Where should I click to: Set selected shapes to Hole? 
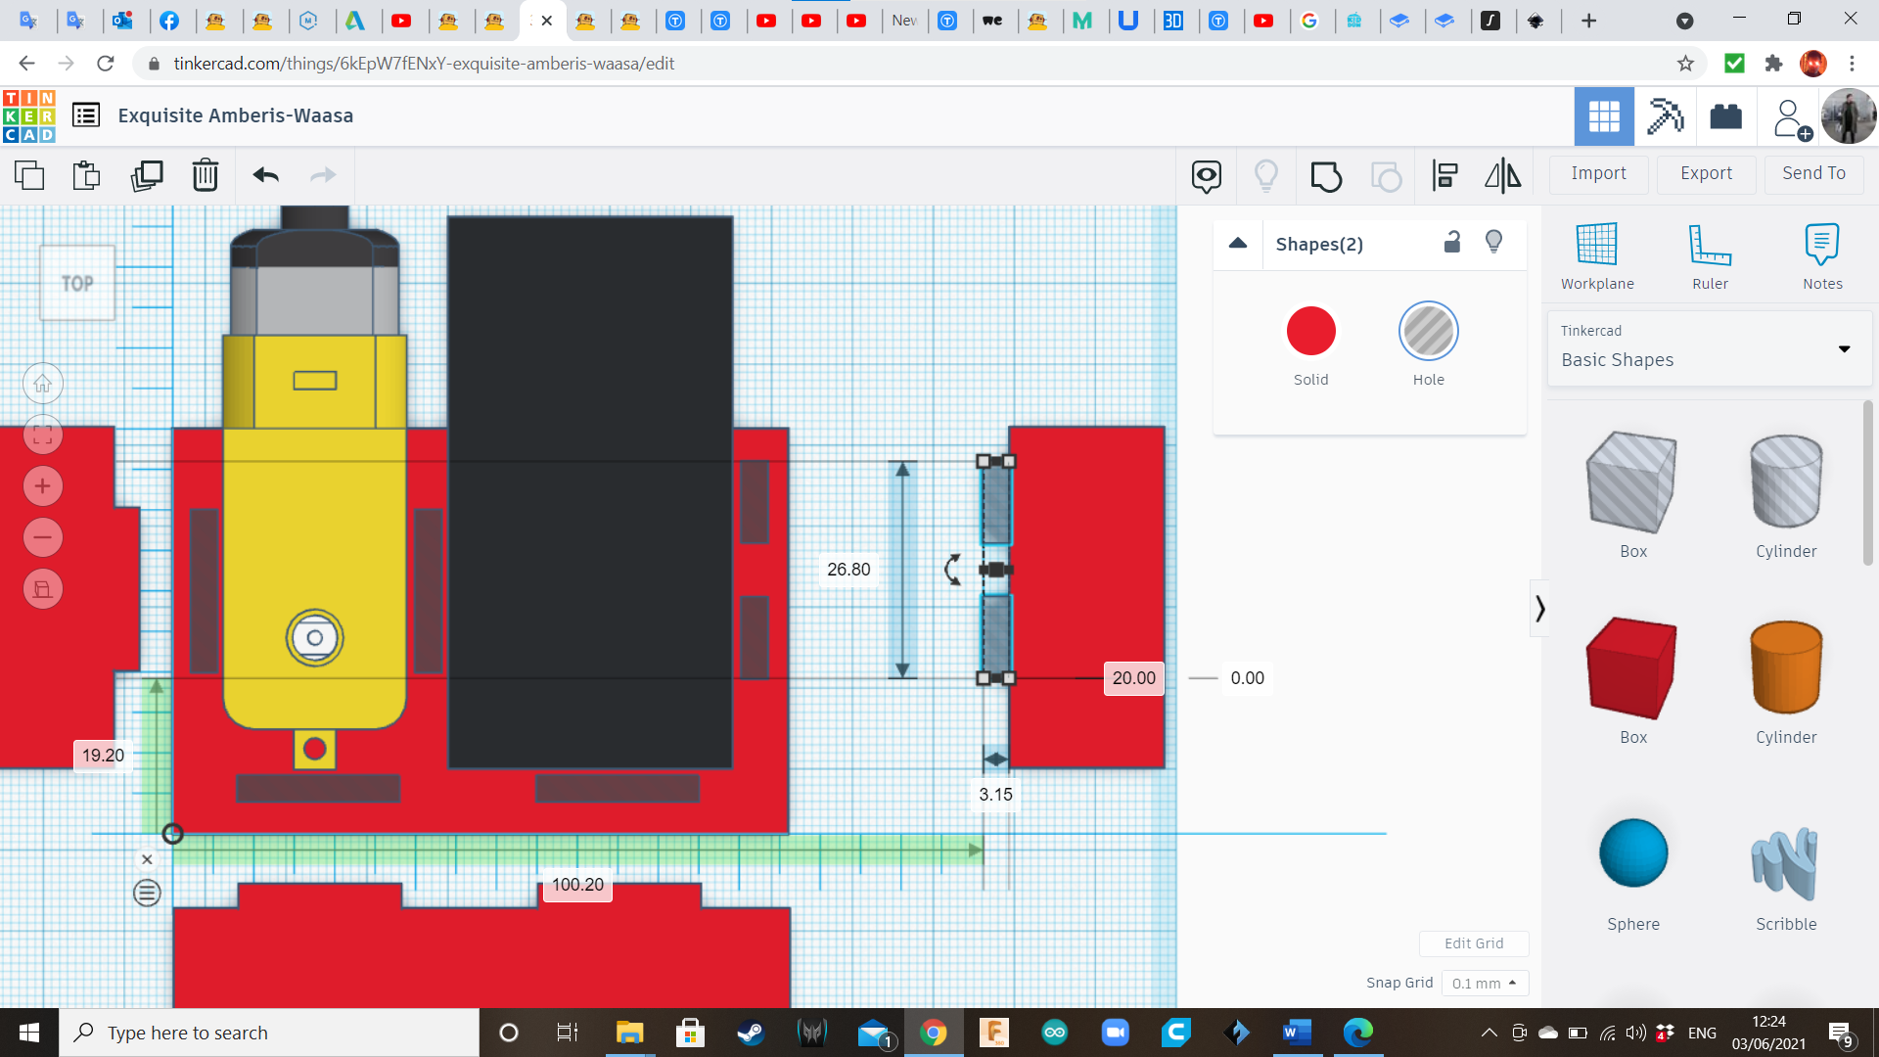[1428, 332]
